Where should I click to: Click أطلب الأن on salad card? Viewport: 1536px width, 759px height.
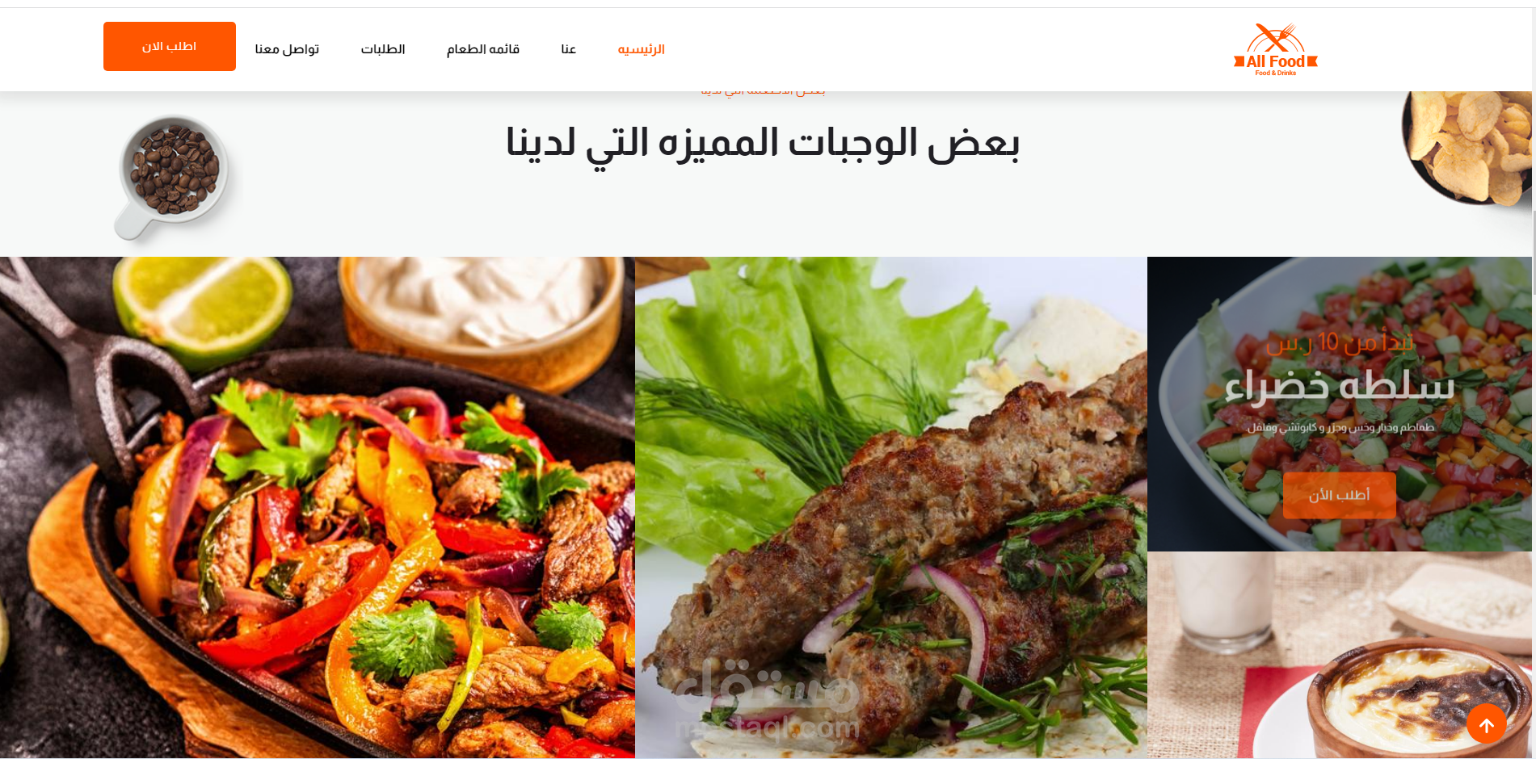[1339, 495]
